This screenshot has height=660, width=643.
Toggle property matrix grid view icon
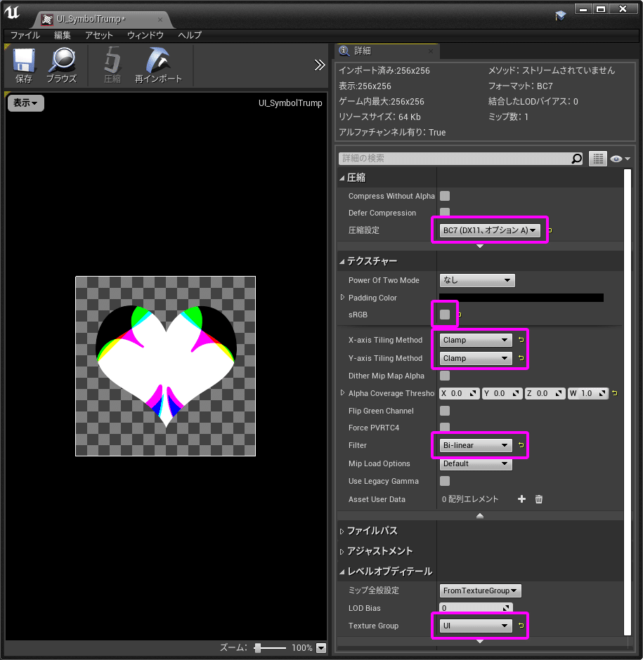[x=597, y=159]
